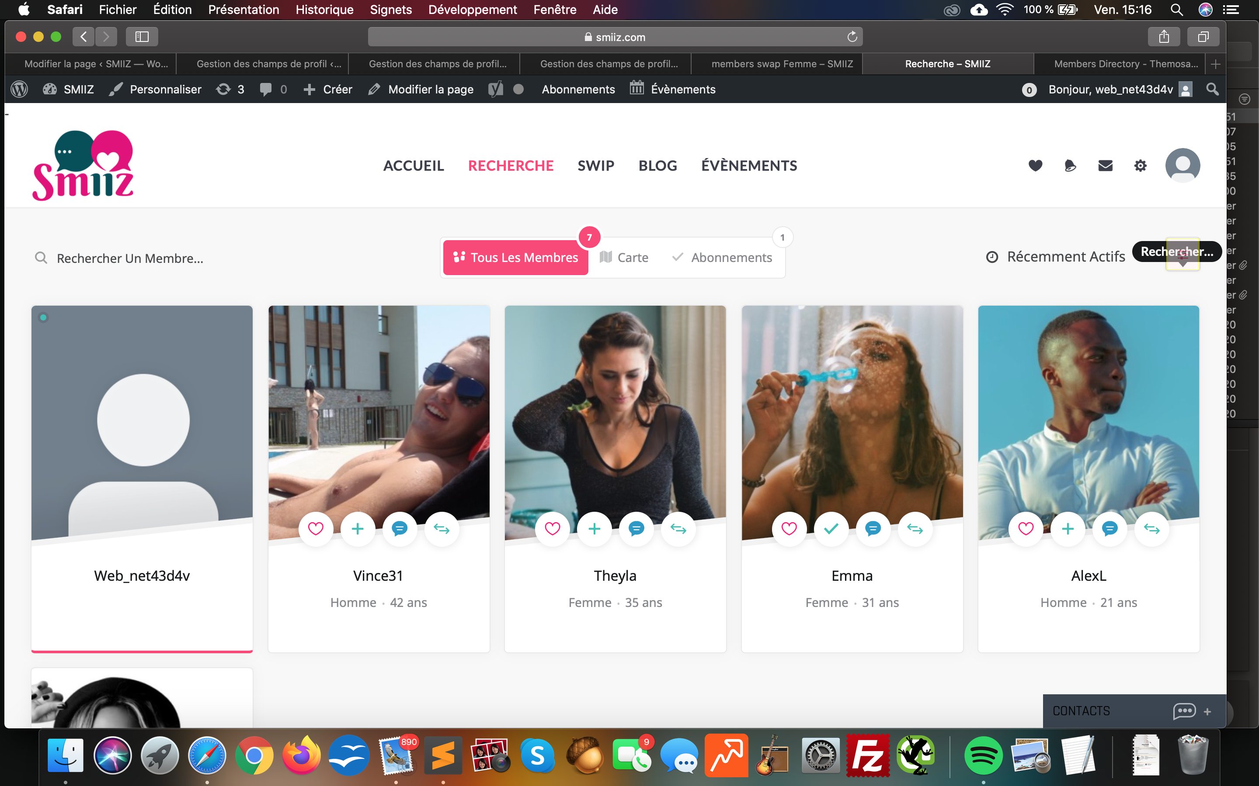
Task: Switch to the Carte tab
Action: click(624, 257)
